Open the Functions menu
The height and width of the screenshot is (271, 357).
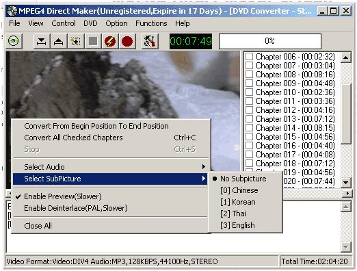click(151, 23)
